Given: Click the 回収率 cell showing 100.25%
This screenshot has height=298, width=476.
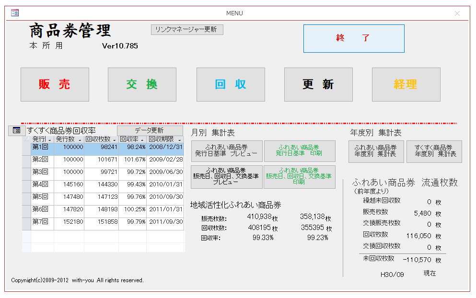Looking at the screenshot, I should click(x=132, y=209).
